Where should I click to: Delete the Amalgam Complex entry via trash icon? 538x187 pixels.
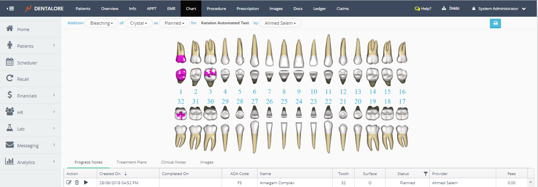coord(77,183)
